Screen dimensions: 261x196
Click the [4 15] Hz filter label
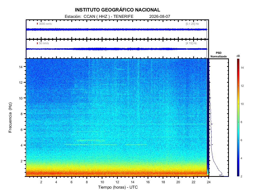[x=191, y=43]
